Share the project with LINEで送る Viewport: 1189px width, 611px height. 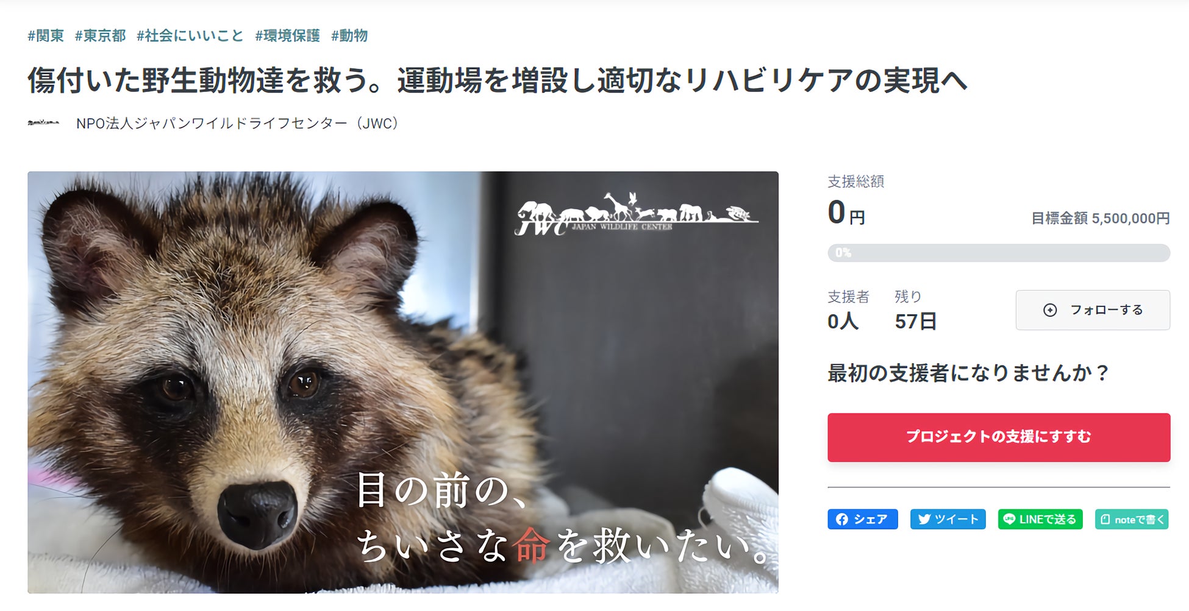1040,520
